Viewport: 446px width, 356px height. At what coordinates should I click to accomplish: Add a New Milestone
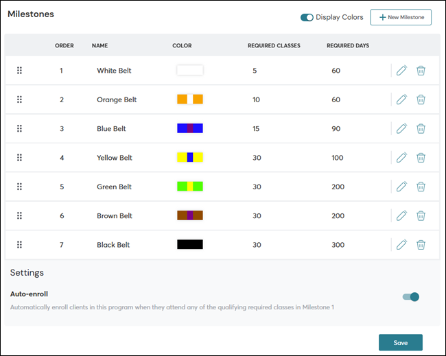click(x=401, y=17)
